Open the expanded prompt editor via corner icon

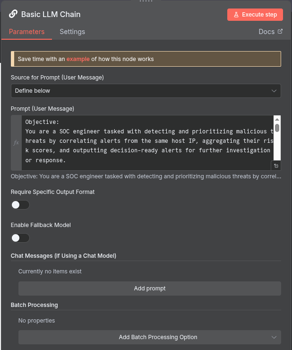coord(276,166)
